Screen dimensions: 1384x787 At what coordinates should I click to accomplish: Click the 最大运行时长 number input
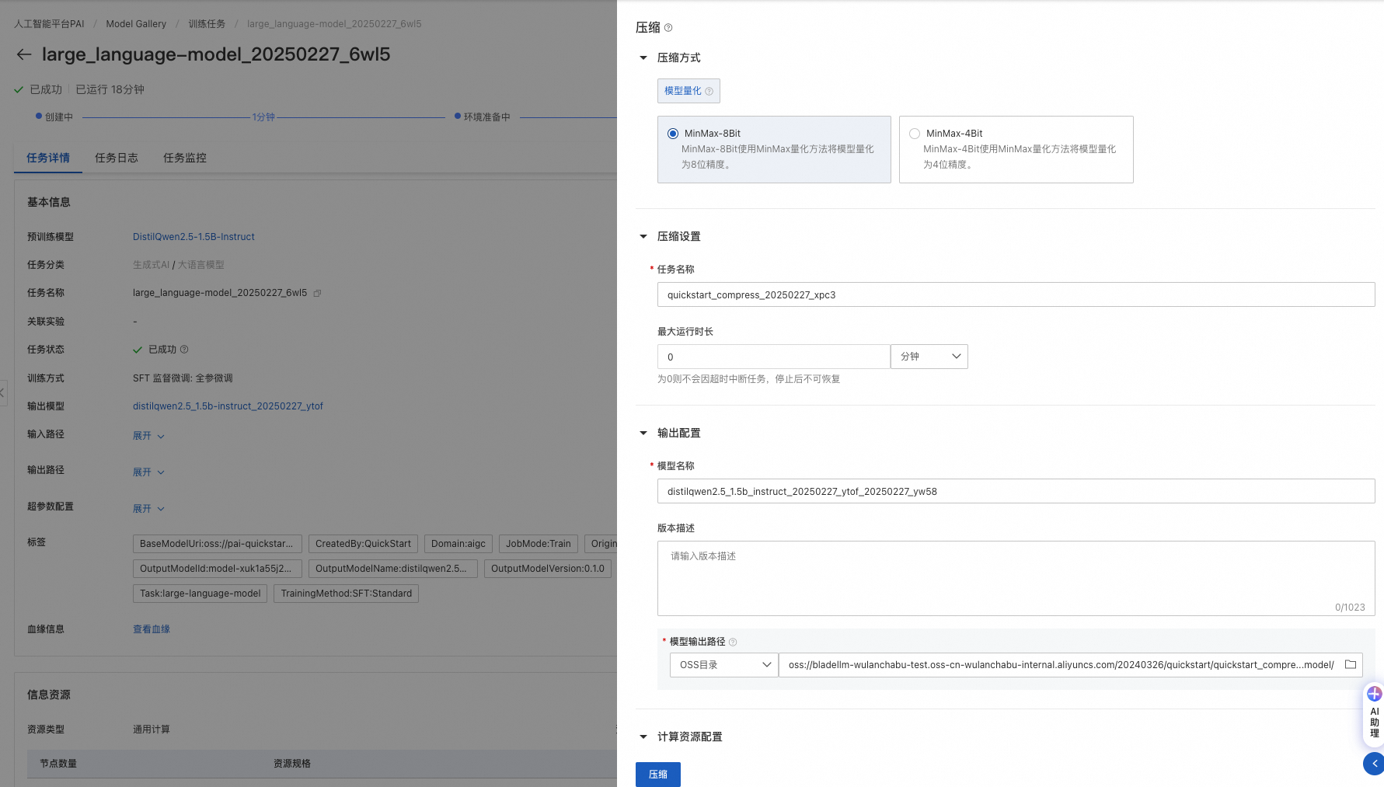point(773,357)
